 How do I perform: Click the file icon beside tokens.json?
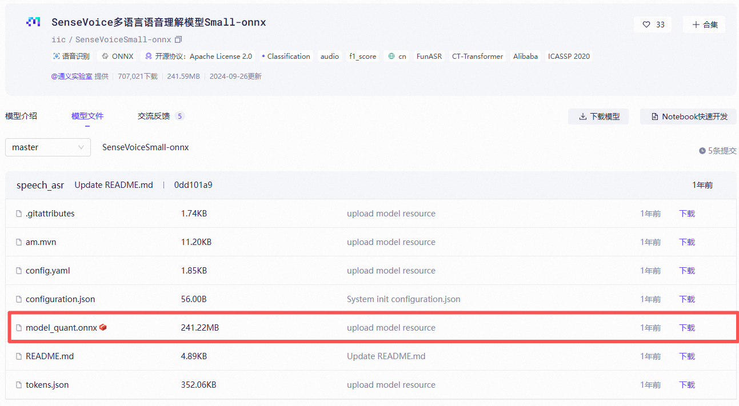pyautogui.click(x=19, y=385)
